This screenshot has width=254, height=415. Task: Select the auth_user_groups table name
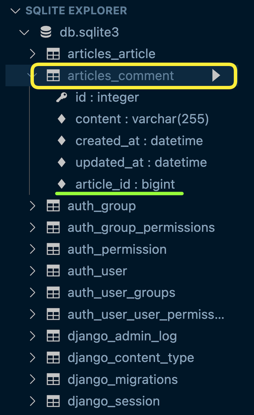[121, 293]
